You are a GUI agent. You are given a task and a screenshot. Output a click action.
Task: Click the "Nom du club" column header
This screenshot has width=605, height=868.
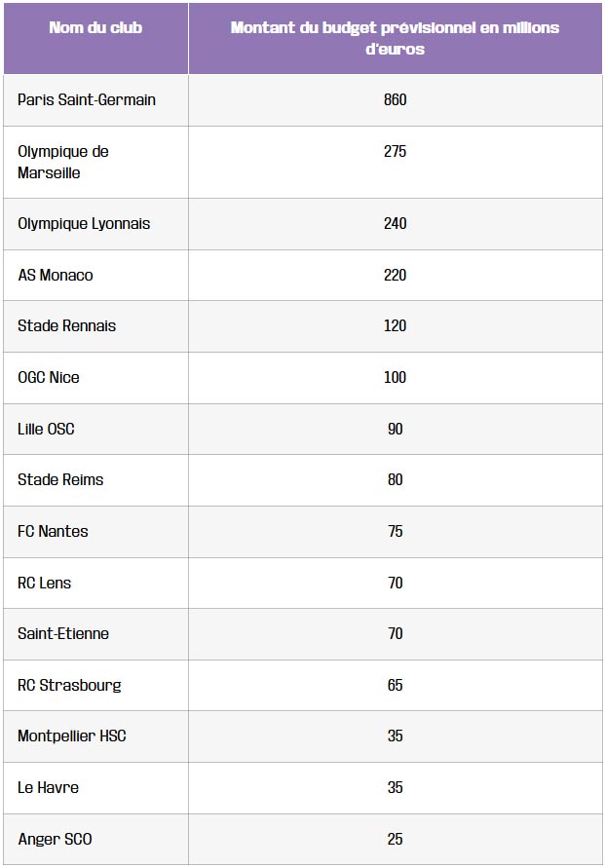coord(95,28)
